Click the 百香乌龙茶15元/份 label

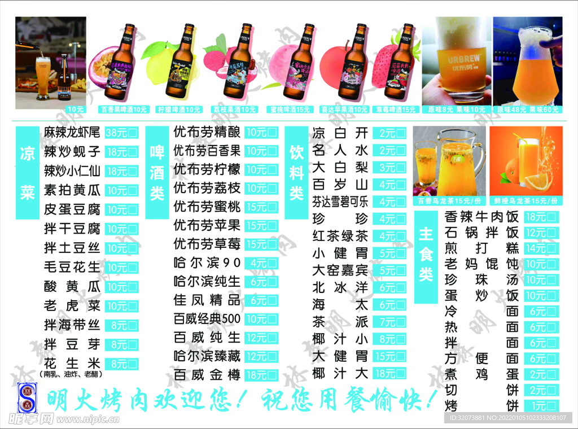click(449, 201)
